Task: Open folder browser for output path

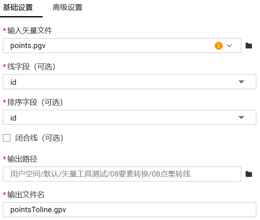Action: tap(249, 174)
